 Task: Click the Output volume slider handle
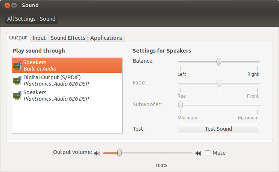(120, 152)
